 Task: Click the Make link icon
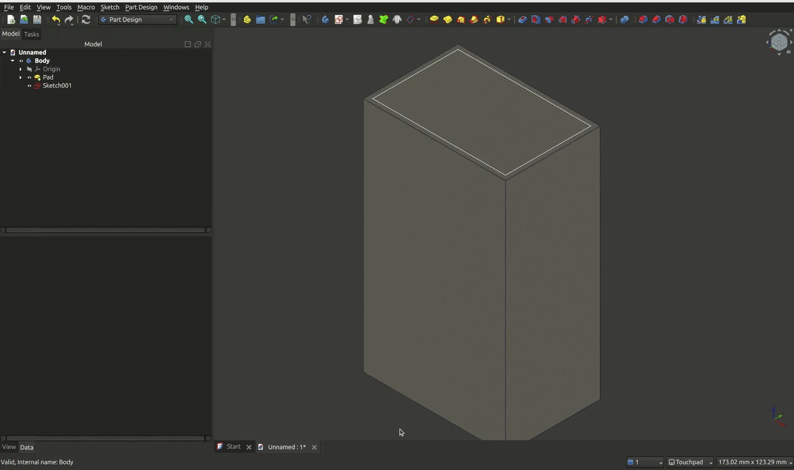click(x=274, y=19)
